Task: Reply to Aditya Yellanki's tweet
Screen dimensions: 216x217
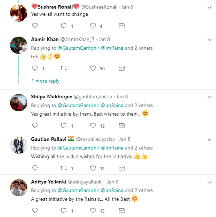Action: tap(35, 210)
